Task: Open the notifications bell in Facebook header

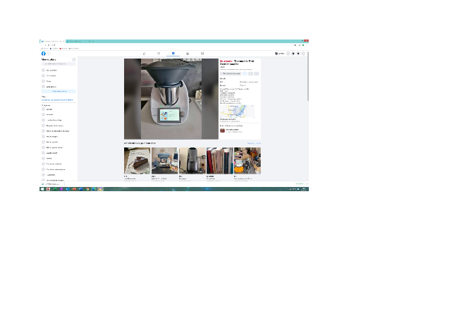Action: pyautogui.click(x=298, y=54)
